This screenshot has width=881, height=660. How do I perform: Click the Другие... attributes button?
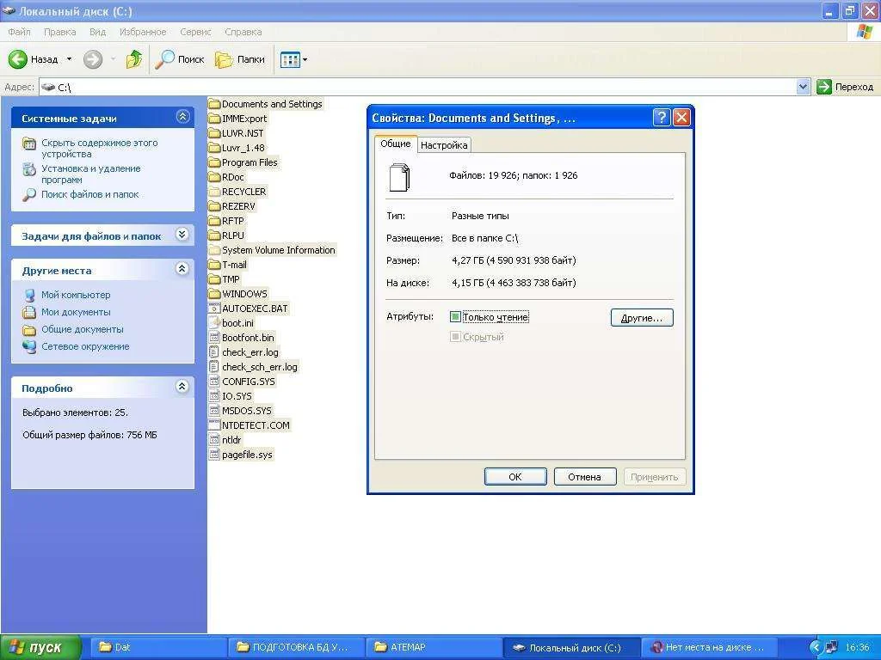click(642, 318)
